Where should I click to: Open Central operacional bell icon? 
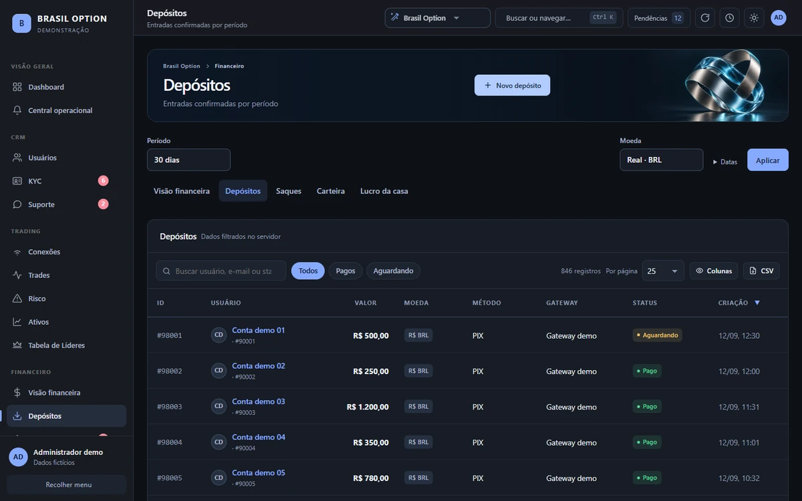[x=17, y=110]
